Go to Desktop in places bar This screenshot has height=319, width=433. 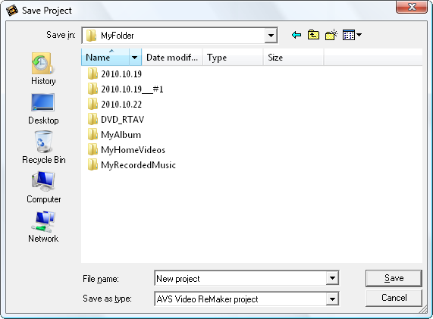[x=43, y=108]
